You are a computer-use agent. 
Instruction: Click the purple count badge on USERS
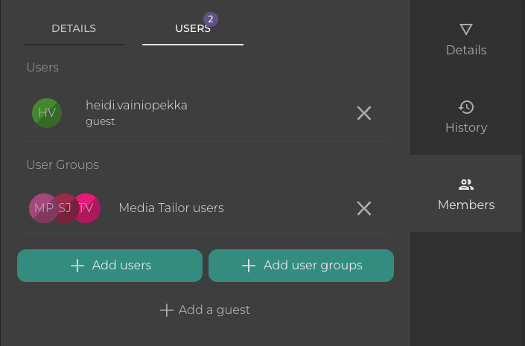211,19
